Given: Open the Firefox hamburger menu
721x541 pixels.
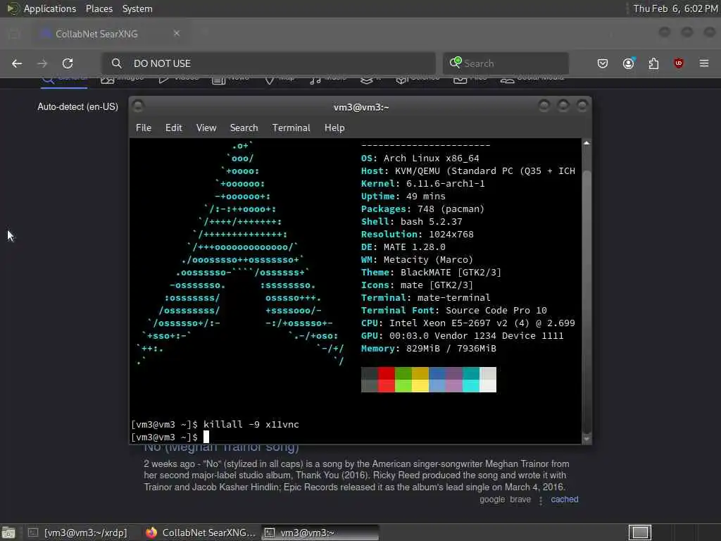Looking at the screenshot, I should (x=704, y=63).
